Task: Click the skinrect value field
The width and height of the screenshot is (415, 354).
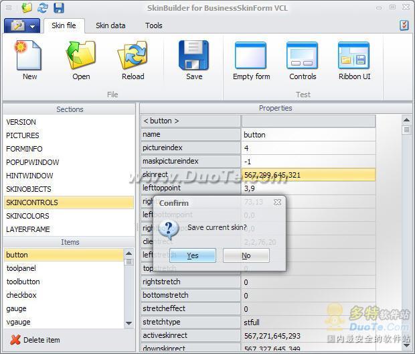Action: 308,175
